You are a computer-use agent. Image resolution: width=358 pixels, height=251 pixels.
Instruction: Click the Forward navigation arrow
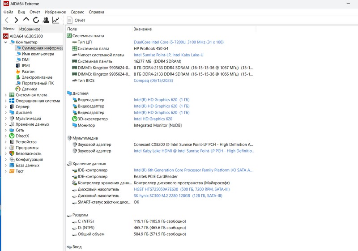[16, 20]
